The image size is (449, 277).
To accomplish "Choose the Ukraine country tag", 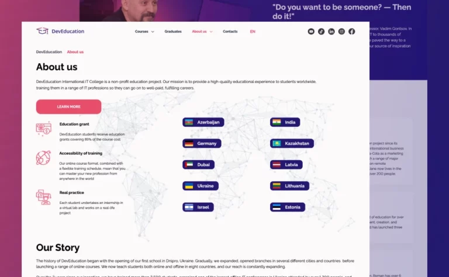I will tap(200, 186).
